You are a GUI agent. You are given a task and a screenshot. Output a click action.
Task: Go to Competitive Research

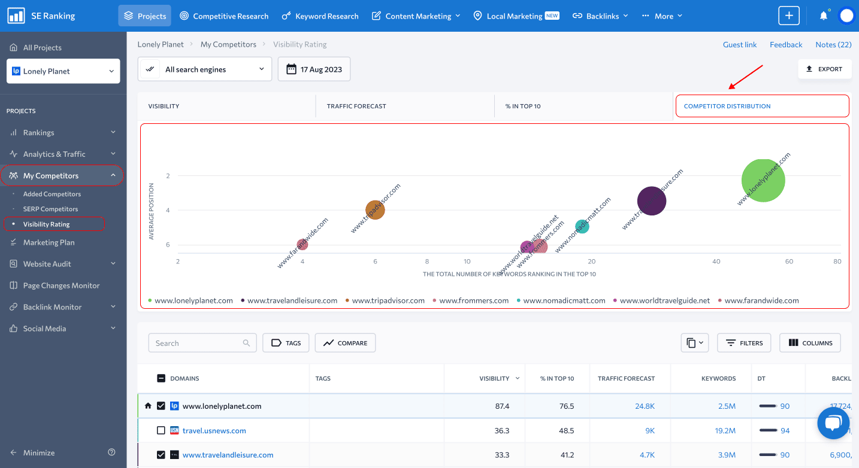[x=224, y=16]
